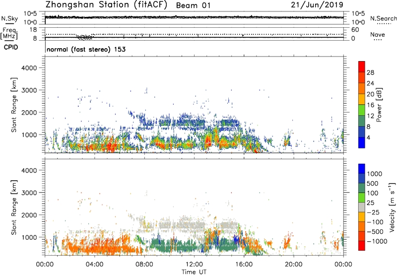Click the '08:00' time axis tick label
Image resolution: width=397 pixels, height=275 pixels.
144,265
